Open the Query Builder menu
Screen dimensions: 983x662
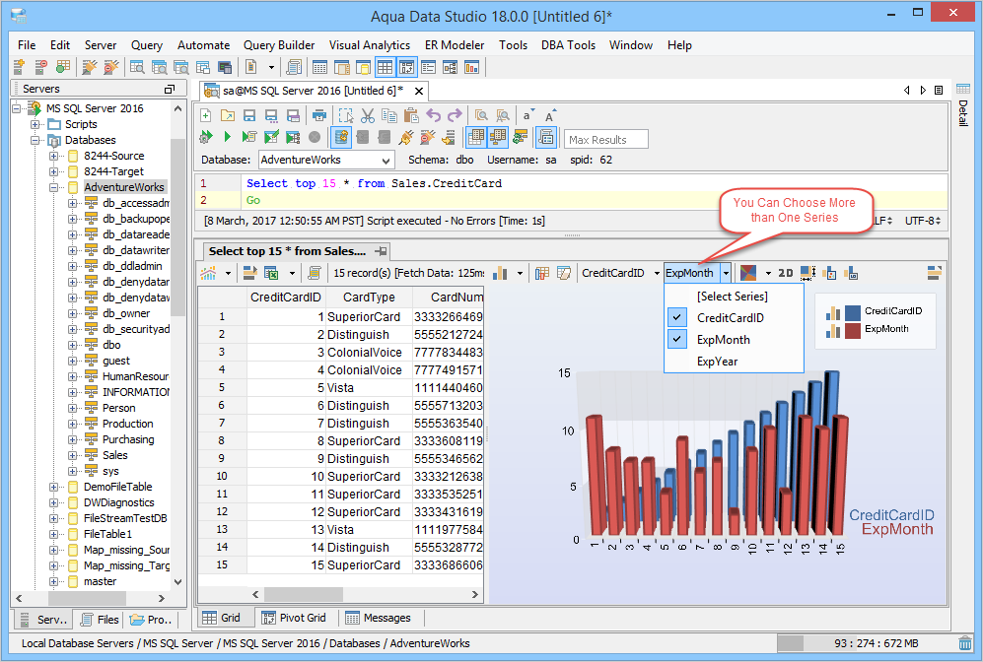point(279,45)
